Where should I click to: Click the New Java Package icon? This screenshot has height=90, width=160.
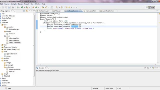click(33, 7)
